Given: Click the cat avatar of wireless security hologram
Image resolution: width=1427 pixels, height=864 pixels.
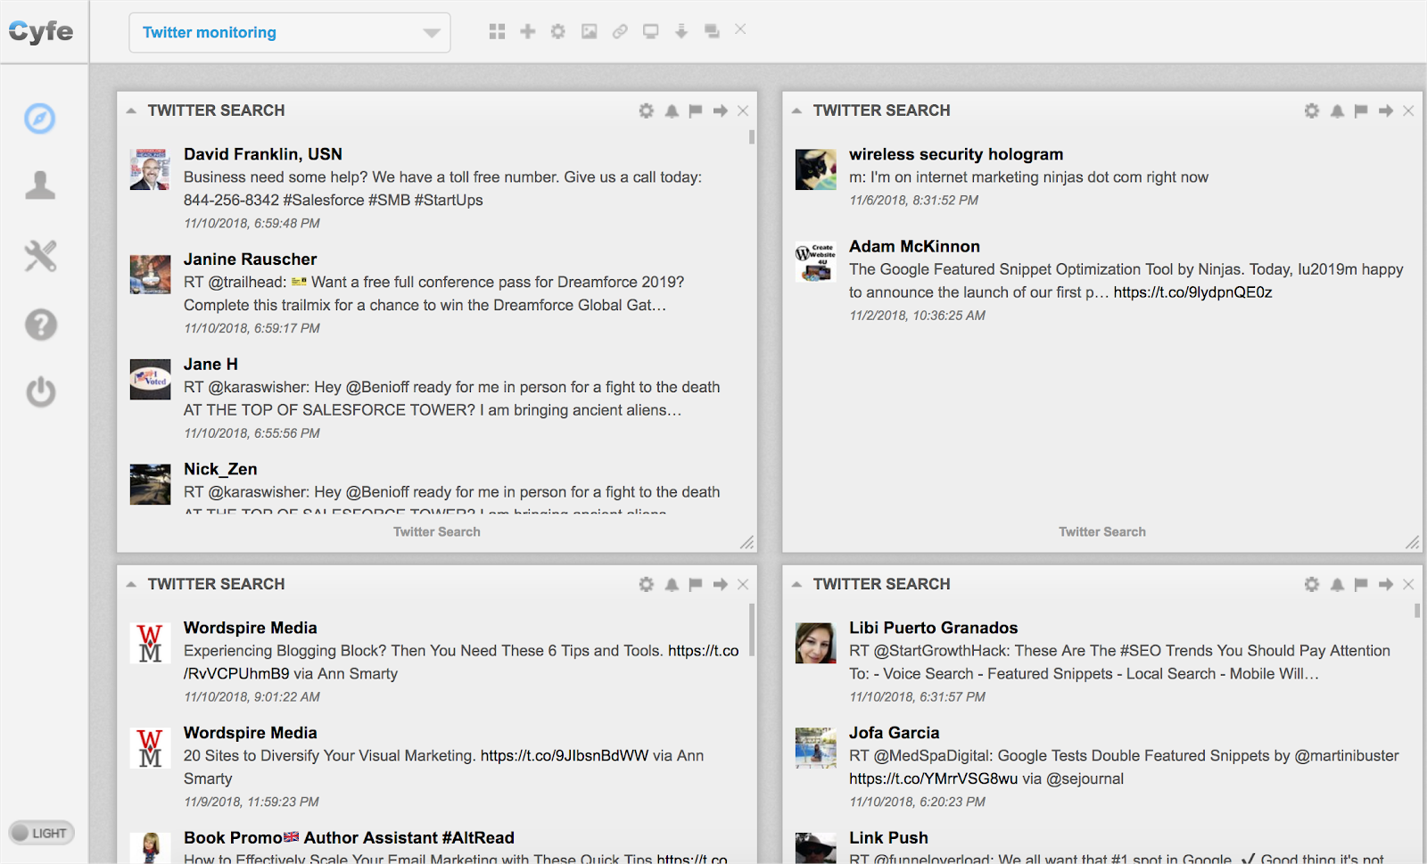Looking at the screenshot, I should point(815,169).
